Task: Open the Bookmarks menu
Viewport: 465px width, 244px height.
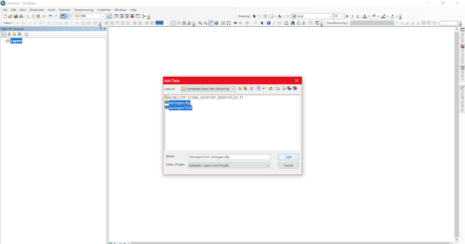Action: [x=37, y=10]
